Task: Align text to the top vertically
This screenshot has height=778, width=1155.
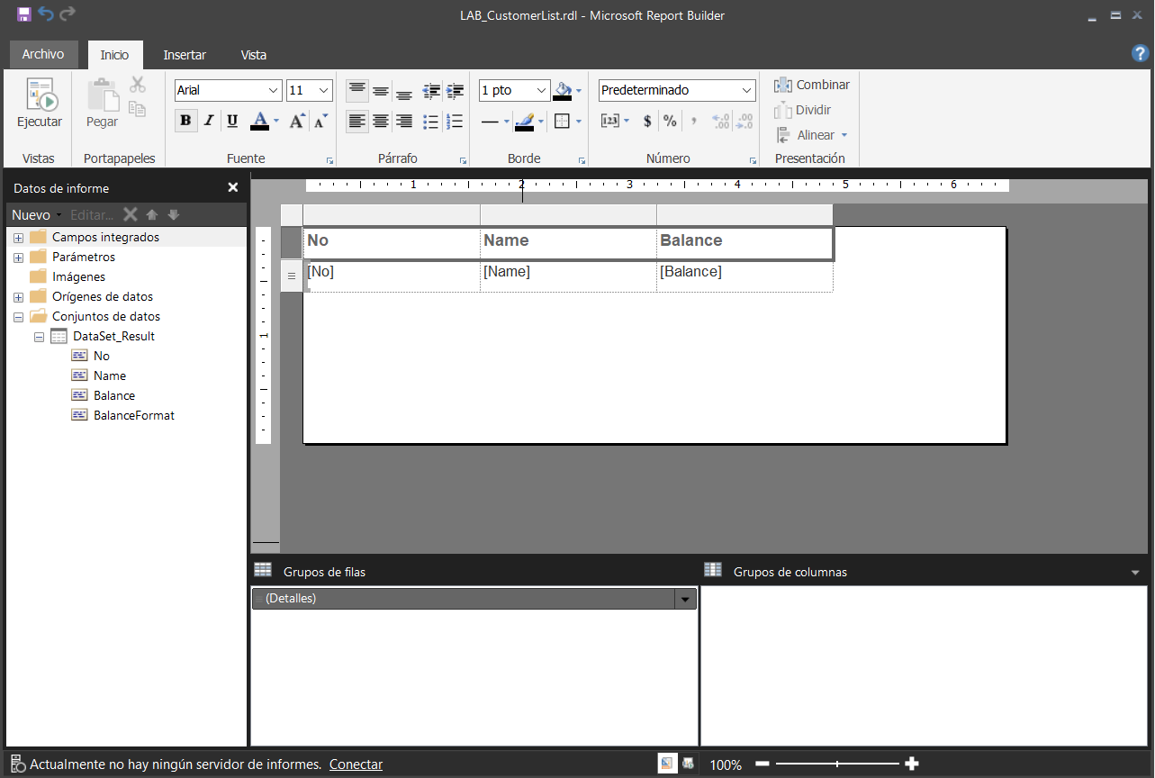Action: (x=357, y=91)
